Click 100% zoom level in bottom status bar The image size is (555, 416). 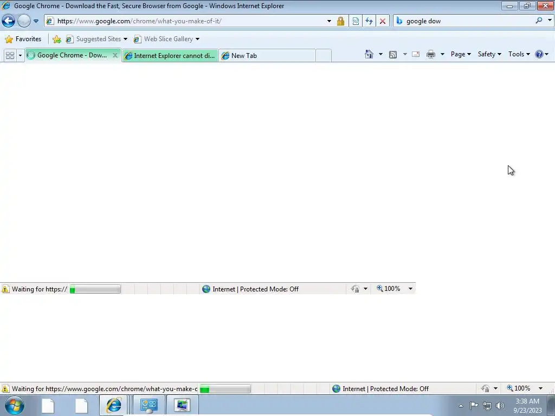pyautogui.click(x=519, y=388)
